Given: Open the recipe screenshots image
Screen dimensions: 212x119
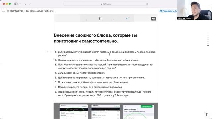Looking at the screenshot, I should pos(106,111).
